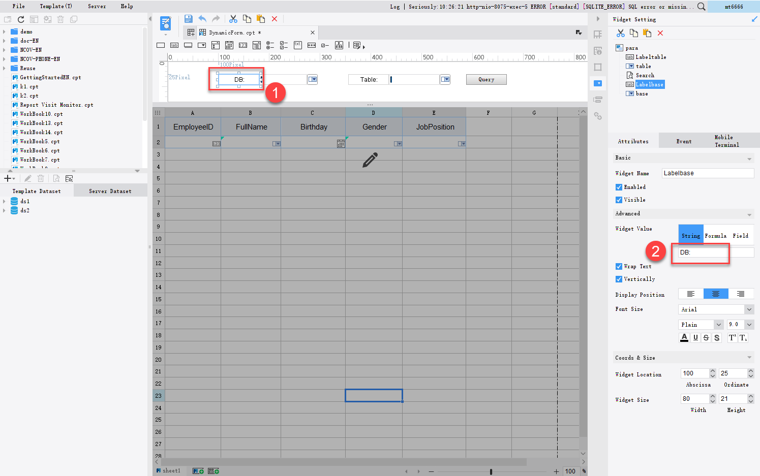Open the Template(T) menu
This screenshot has width=760, height=476.
(x=55, y=6)
